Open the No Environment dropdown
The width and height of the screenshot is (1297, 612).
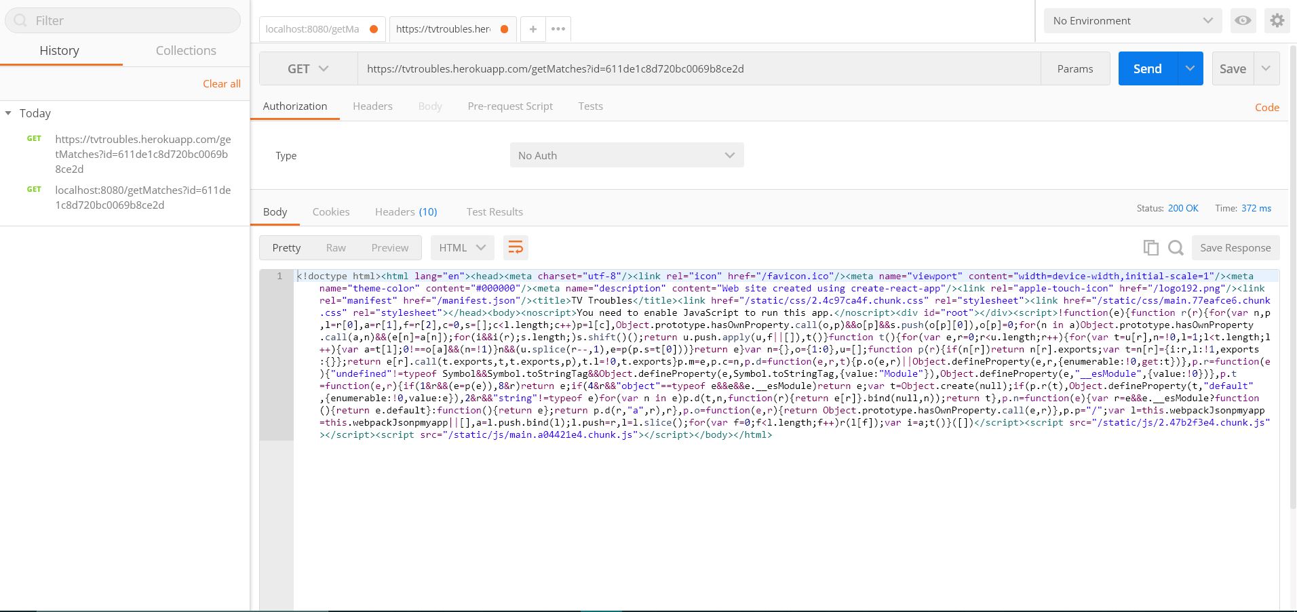(x=1132, y=20)
